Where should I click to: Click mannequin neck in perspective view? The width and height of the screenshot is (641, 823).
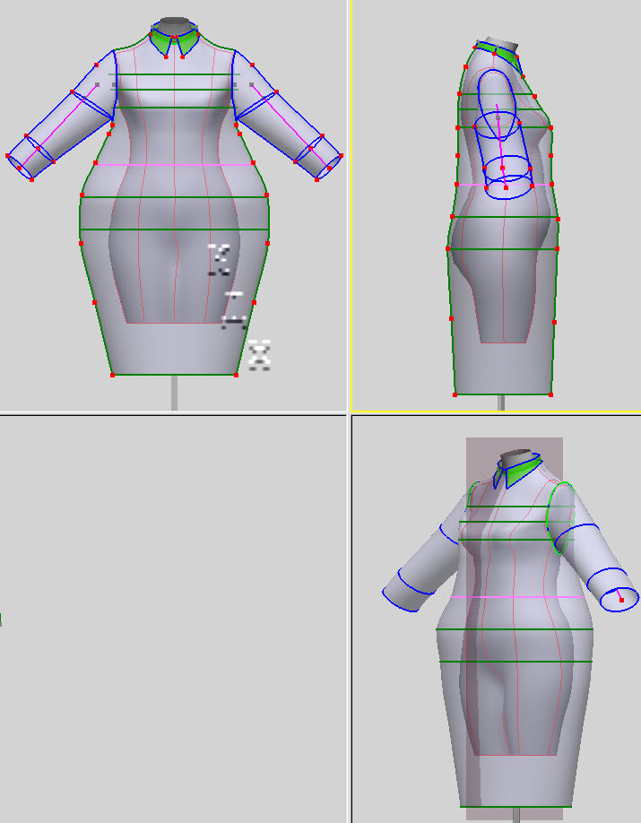coord(517,458)
